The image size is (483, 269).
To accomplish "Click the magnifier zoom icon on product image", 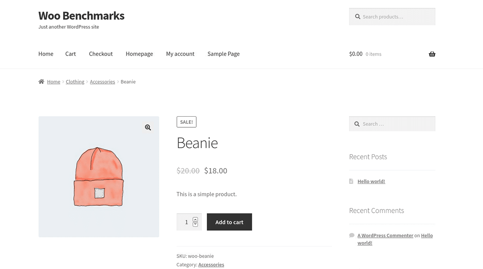I will [x=148, y=127].
